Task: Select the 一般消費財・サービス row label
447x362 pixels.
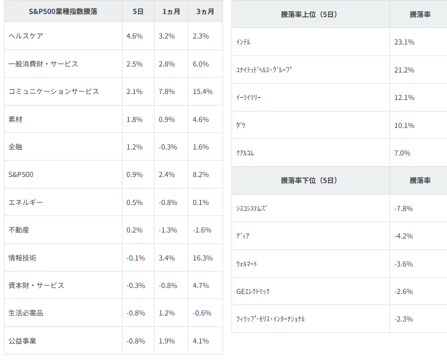Action: pos(43,64)
